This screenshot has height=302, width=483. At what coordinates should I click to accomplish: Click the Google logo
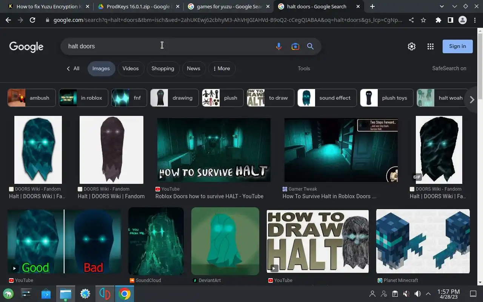pyautogui.click(x=26, y=47)
